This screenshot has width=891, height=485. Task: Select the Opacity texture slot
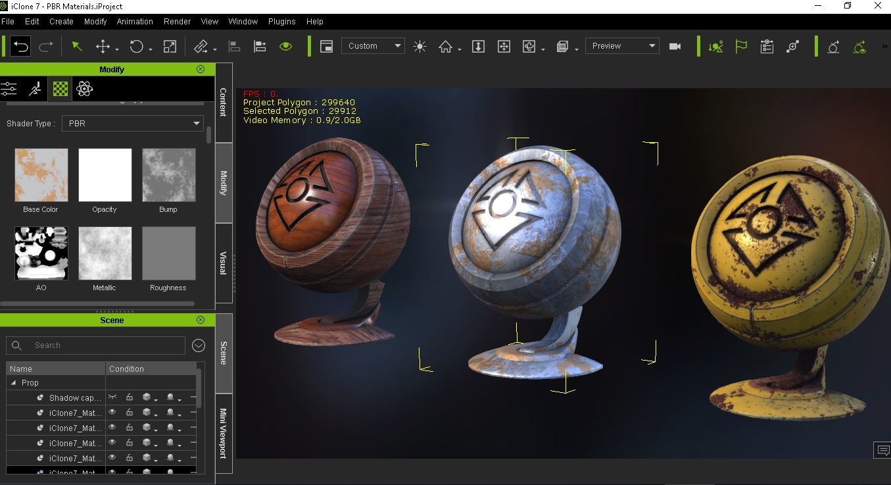(105, 175)
